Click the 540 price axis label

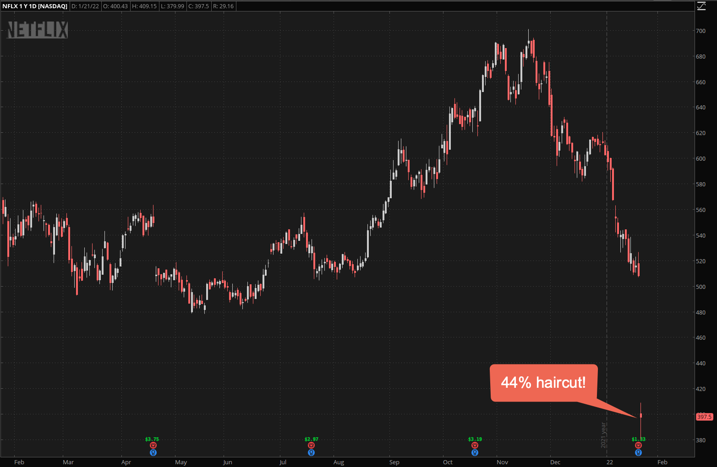tap(701, 236)
